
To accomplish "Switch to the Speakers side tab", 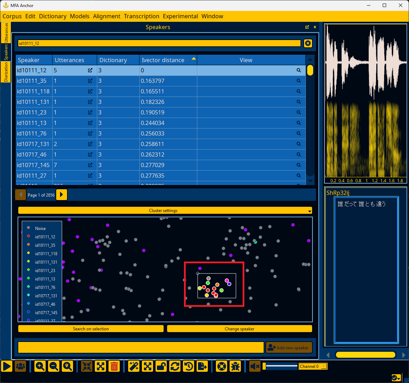I will [6, 52].
